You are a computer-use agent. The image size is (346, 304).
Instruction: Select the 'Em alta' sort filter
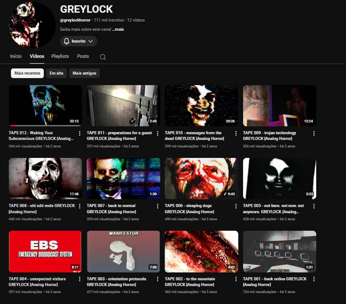coord(56,73)
